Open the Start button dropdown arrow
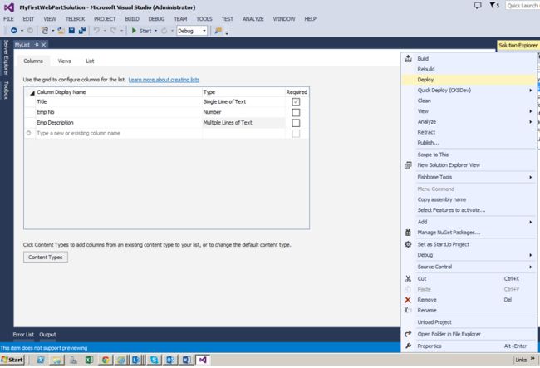This screenshot has width=540, height=368. coord(155,31)
